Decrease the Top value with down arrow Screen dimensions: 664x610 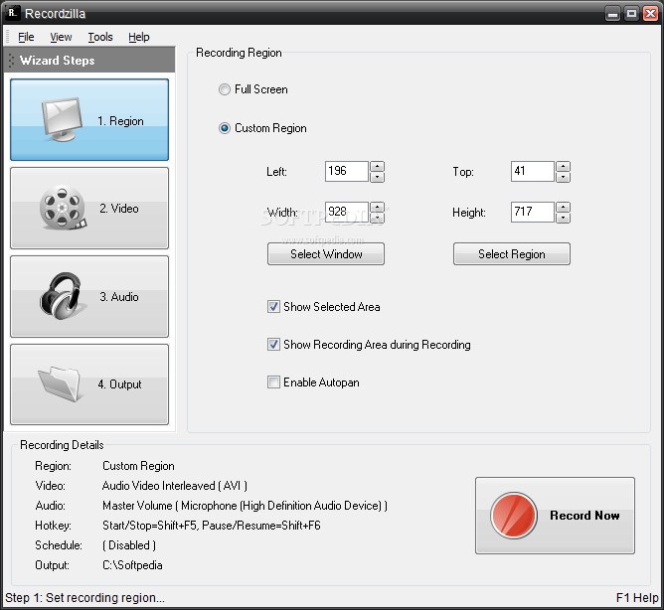(x=564, y=177)
